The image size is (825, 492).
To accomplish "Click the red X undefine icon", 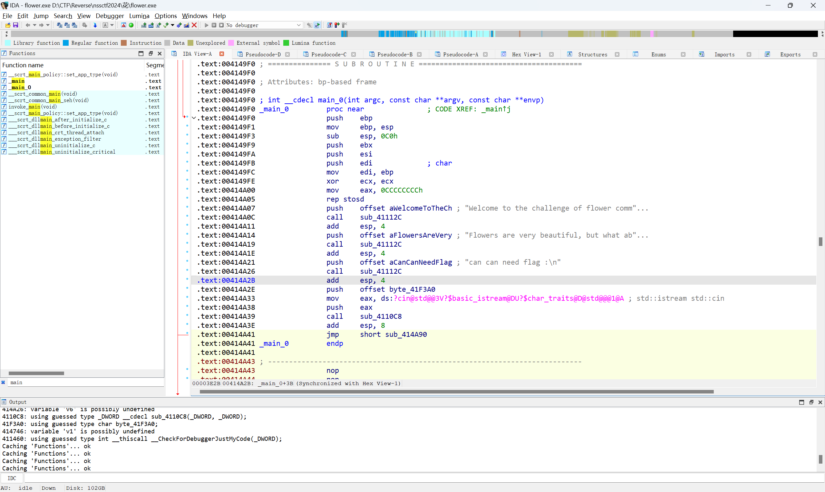I will [x=194, y=25].
